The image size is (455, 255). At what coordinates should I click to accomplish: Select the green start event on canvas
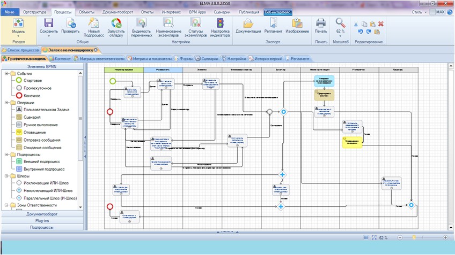coord(113,81)
